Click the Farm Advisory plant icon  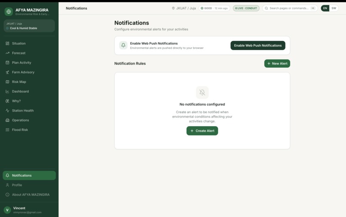click(7, 72)
